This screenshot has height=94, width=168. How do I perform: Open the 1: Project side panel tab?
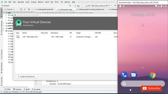point(2,13)
